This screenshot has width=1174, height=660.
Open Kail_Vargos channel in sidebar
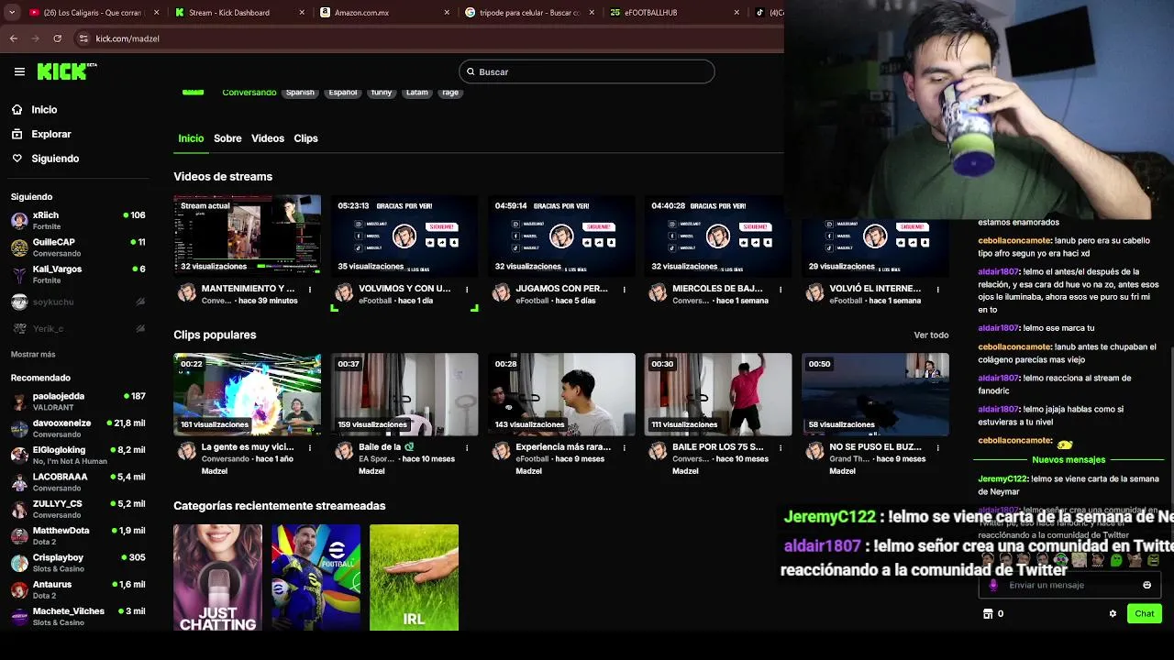pos(78,274)
